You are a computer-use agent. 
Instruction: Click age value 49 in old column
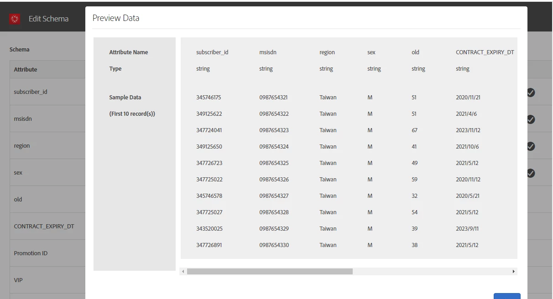click(414, 163)
